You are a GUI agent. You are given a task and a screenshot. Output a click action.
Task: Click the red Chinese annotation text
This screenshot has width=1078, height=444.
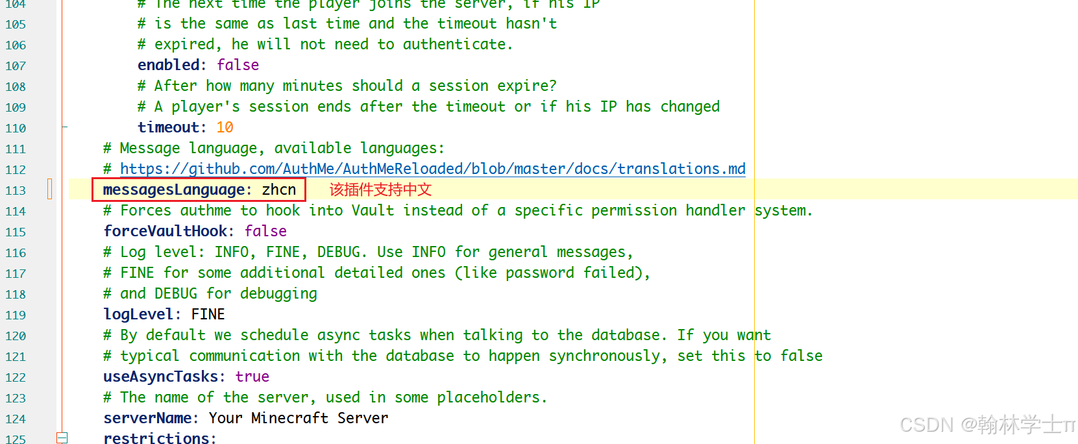pyautogui.click(x=380, y=190)
